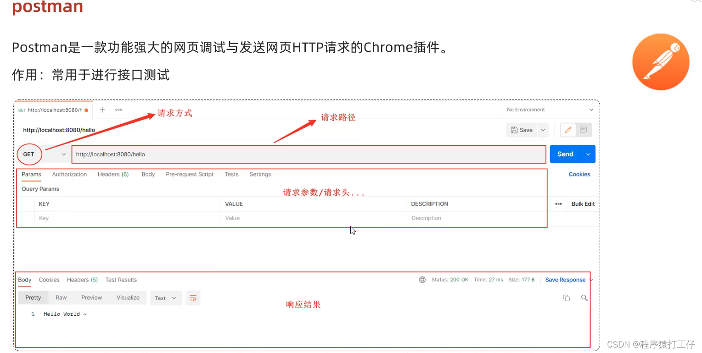Switch to the Authorization tab
702x353 pixels.
coord(69,174)
